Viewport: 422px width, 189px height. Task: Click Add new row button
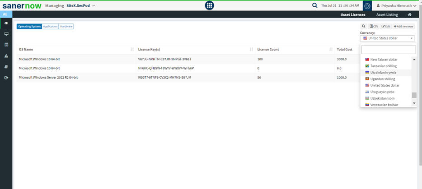pyautogui.click(x=403, y=26)
